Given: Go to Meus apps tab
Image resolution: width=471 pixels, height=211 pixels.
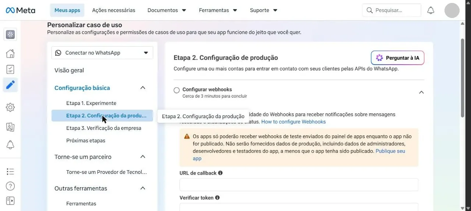Looking at the screenshot, I should [x=67, y=10].
